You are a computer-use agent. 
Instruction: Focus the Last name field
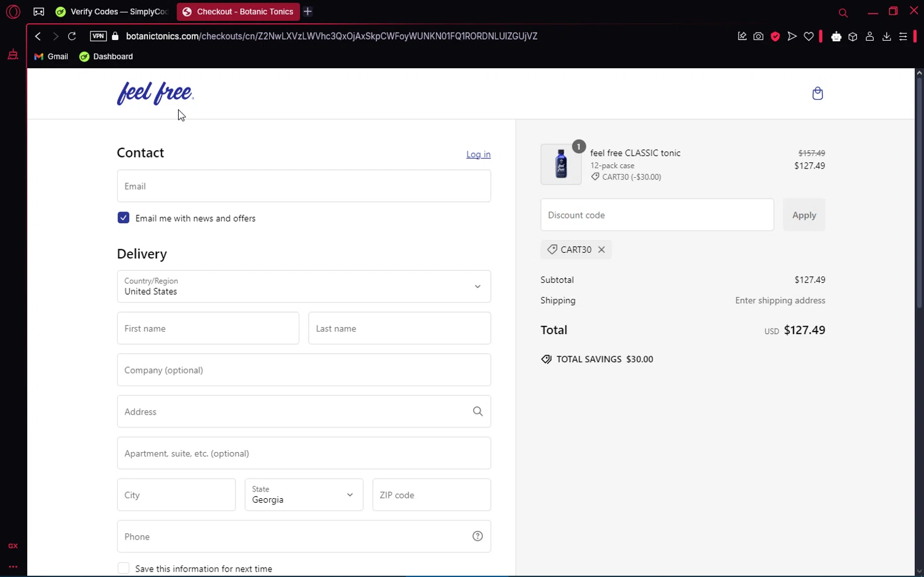(x=400, y=328)
